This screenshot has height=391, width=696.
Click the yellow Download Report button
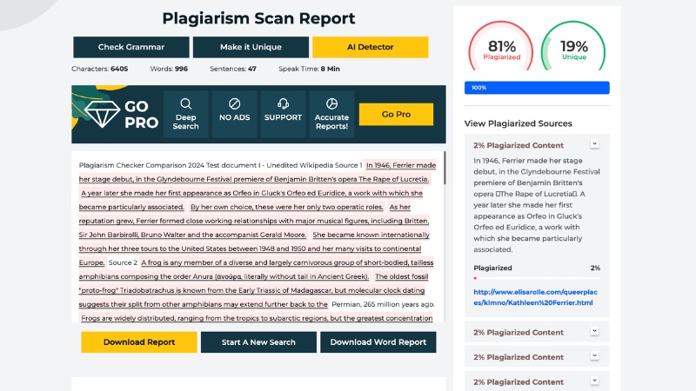[x=139, y=342]
